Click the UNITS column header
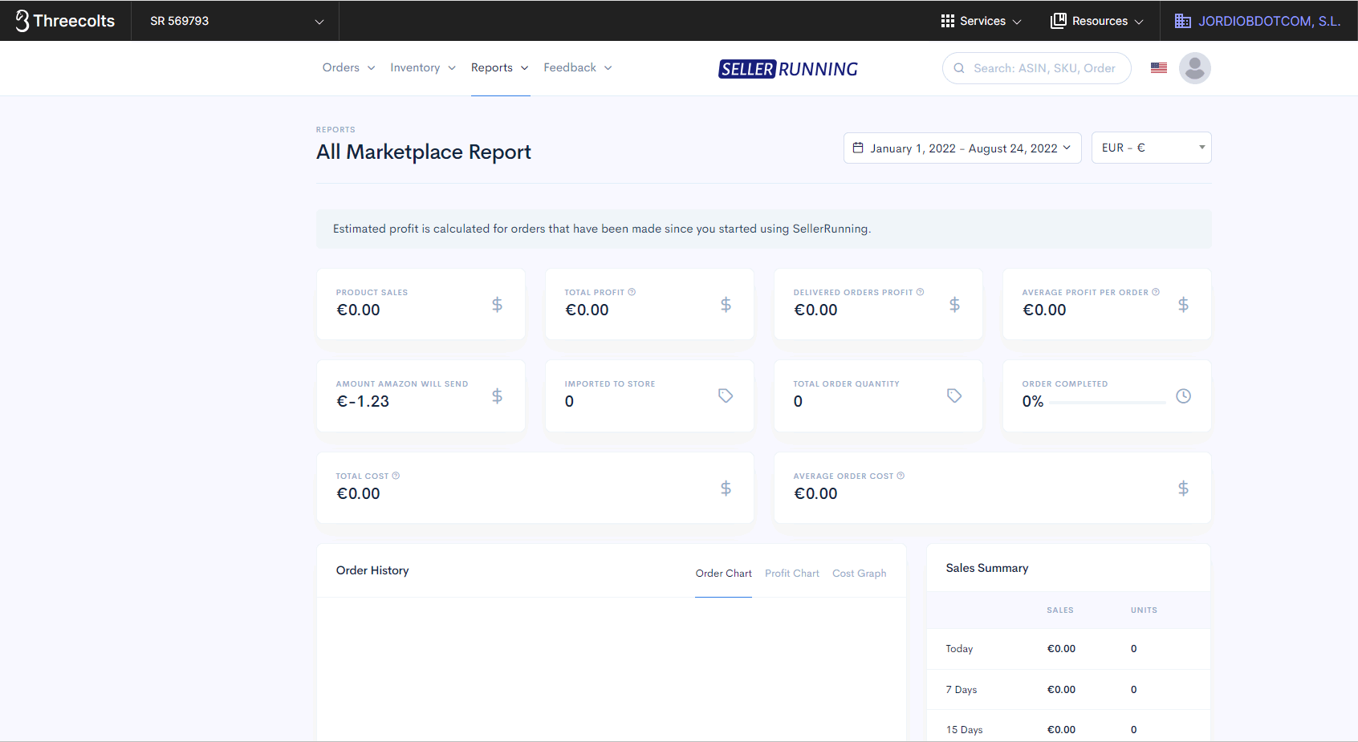 (x=1144, y=610)
